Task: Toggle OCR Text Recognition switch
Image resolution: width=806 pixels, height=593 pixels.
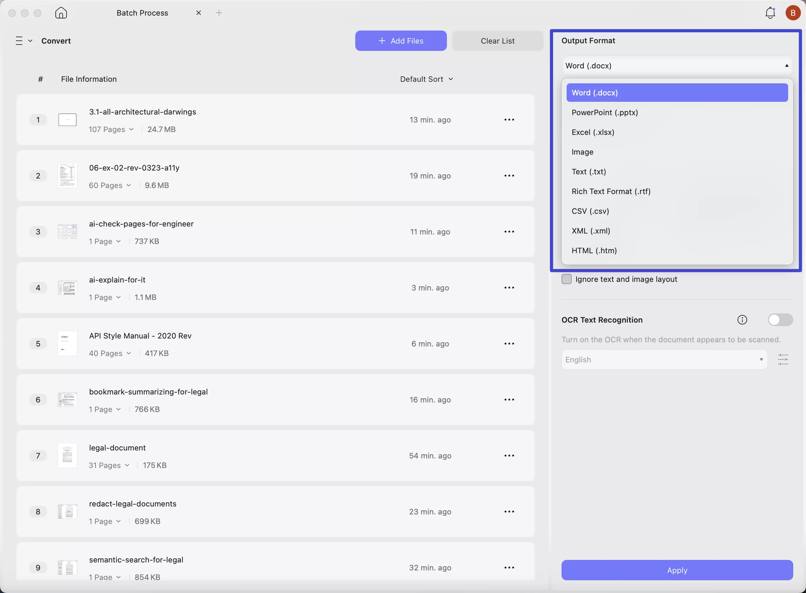Action: 780,320
